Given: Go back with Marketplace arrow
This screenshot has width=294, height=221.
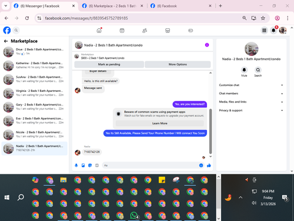Looking at the screenshot, I should [x=6, y=41].
